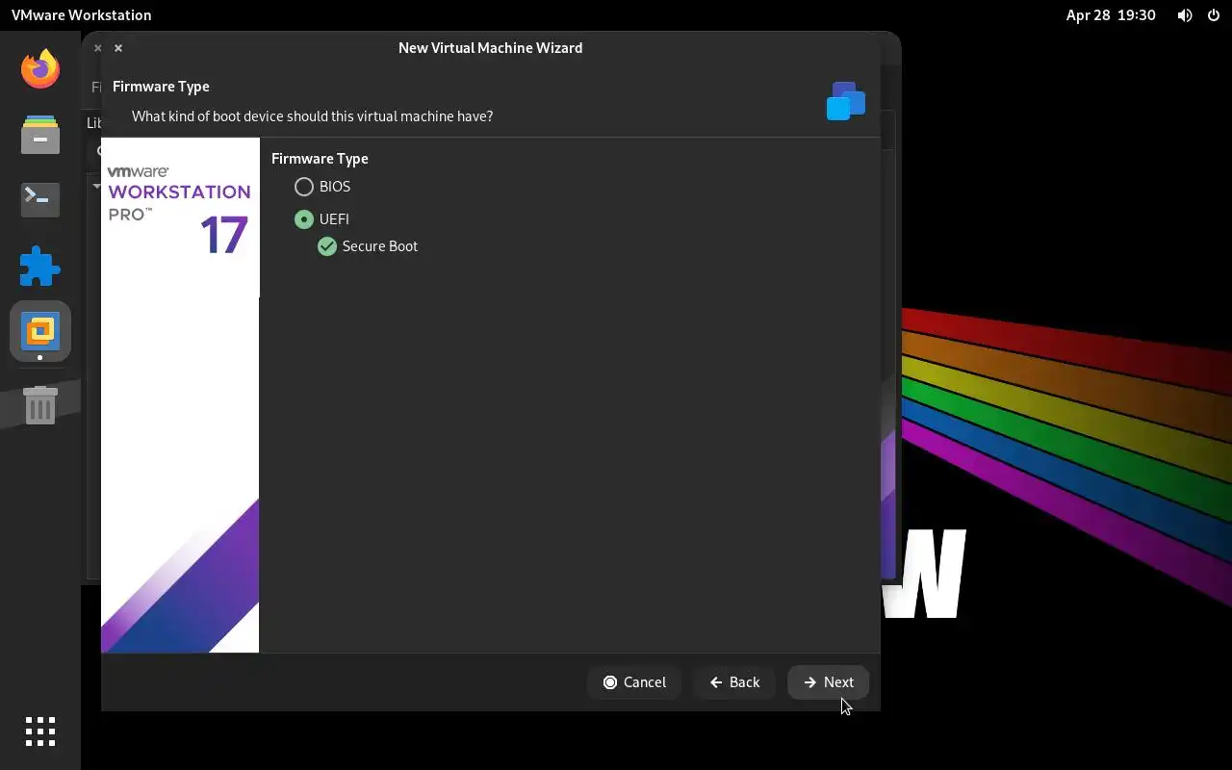Viewport: 1232px width, 770px height.
Task: Open Firefox from the dock
Action: 40,69
